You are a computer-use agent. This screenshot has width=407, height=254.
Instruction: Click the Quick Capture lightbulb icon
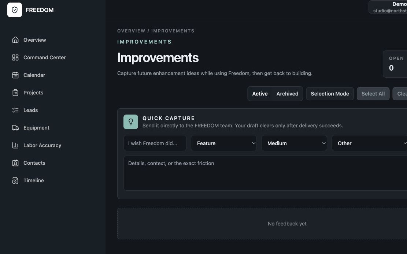point(131,122)
